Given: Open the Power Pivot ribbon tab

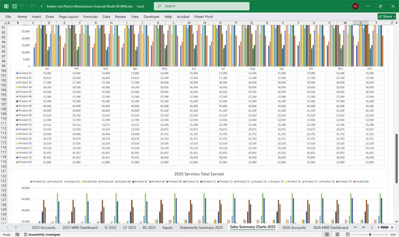Looking at the screenshot, I should (205, 17).
